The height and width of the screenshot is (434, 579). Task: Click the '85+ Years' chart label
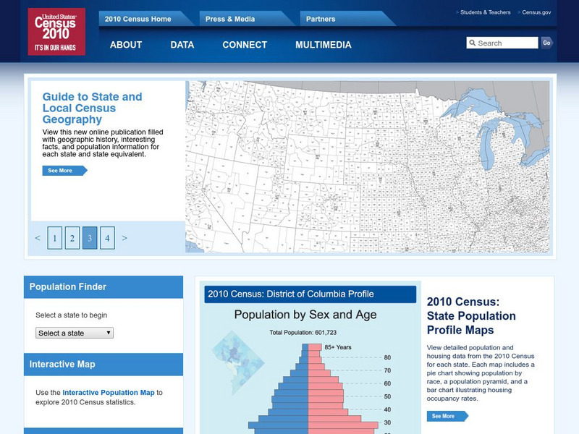tap(338, 347)
